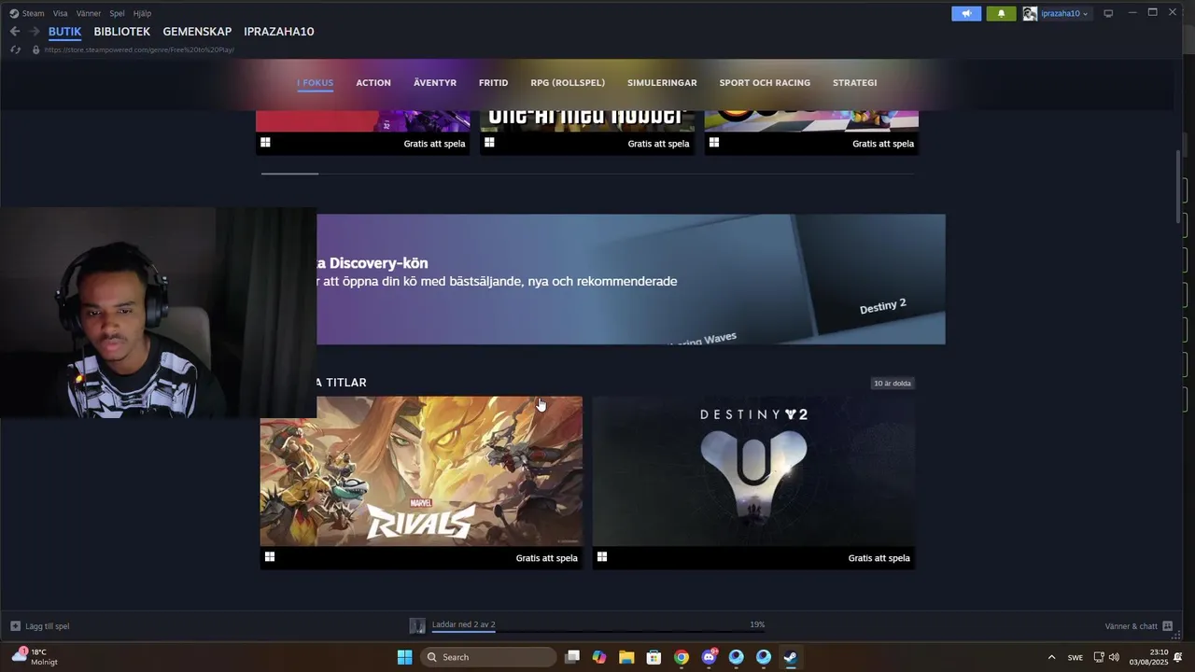Click the page vertical scrollbar thumb

pos(1178,185)
